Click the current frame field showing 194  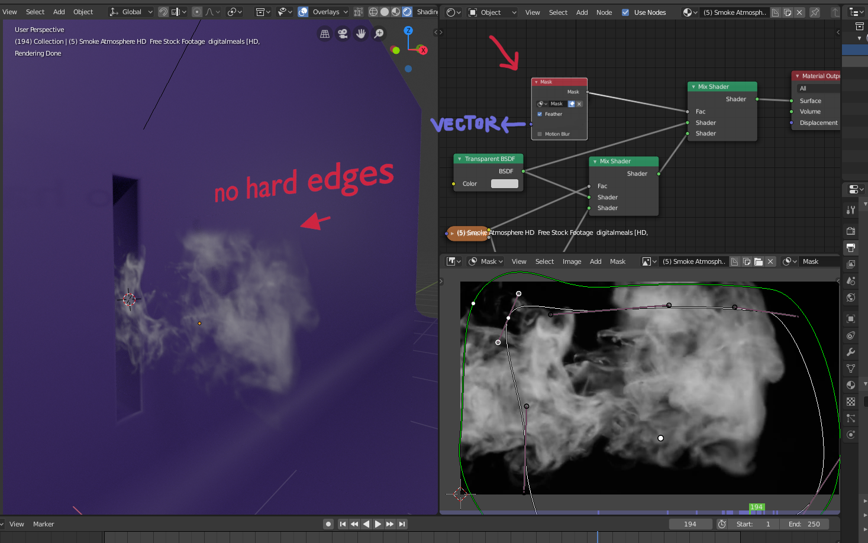[690, 524]
